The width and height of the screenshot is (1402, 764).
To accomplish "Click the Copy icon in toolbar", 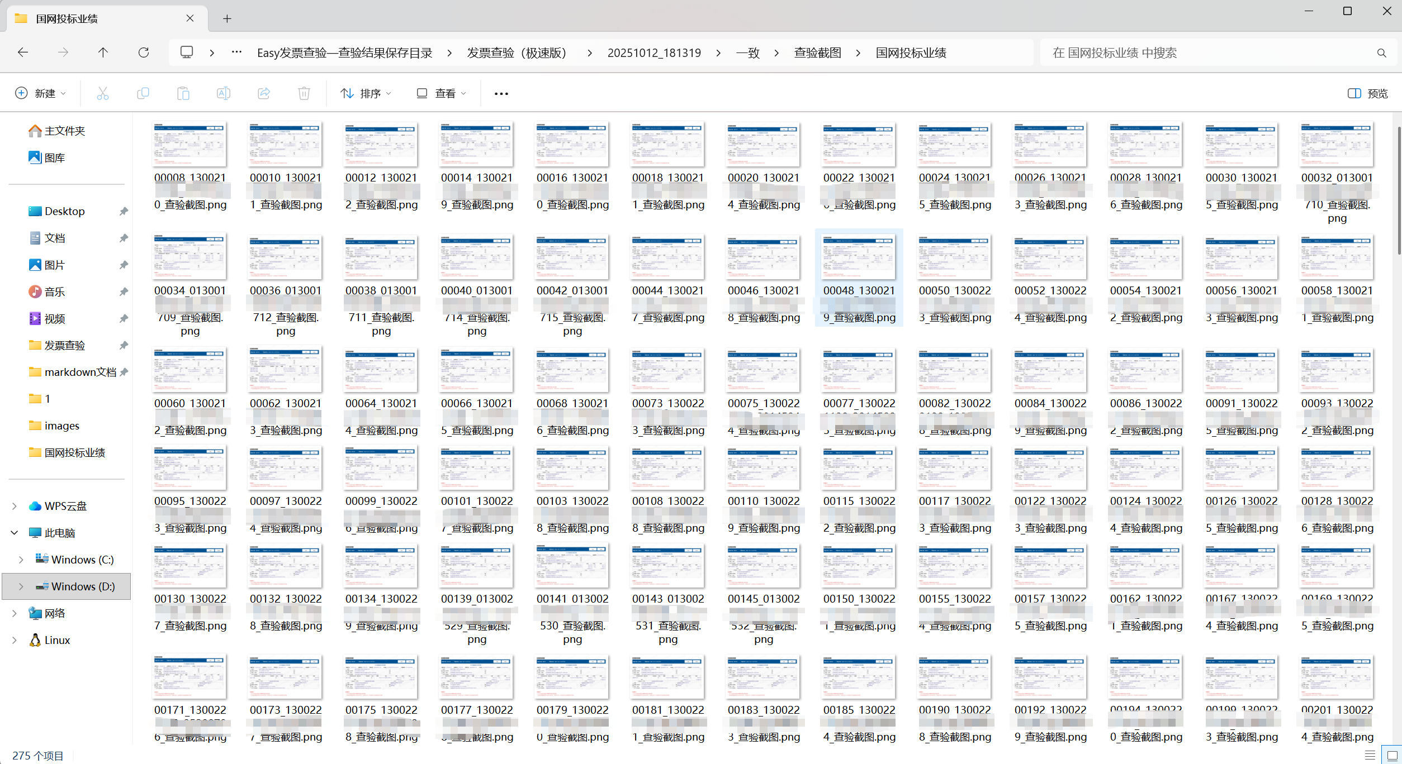I will [143, 93].
